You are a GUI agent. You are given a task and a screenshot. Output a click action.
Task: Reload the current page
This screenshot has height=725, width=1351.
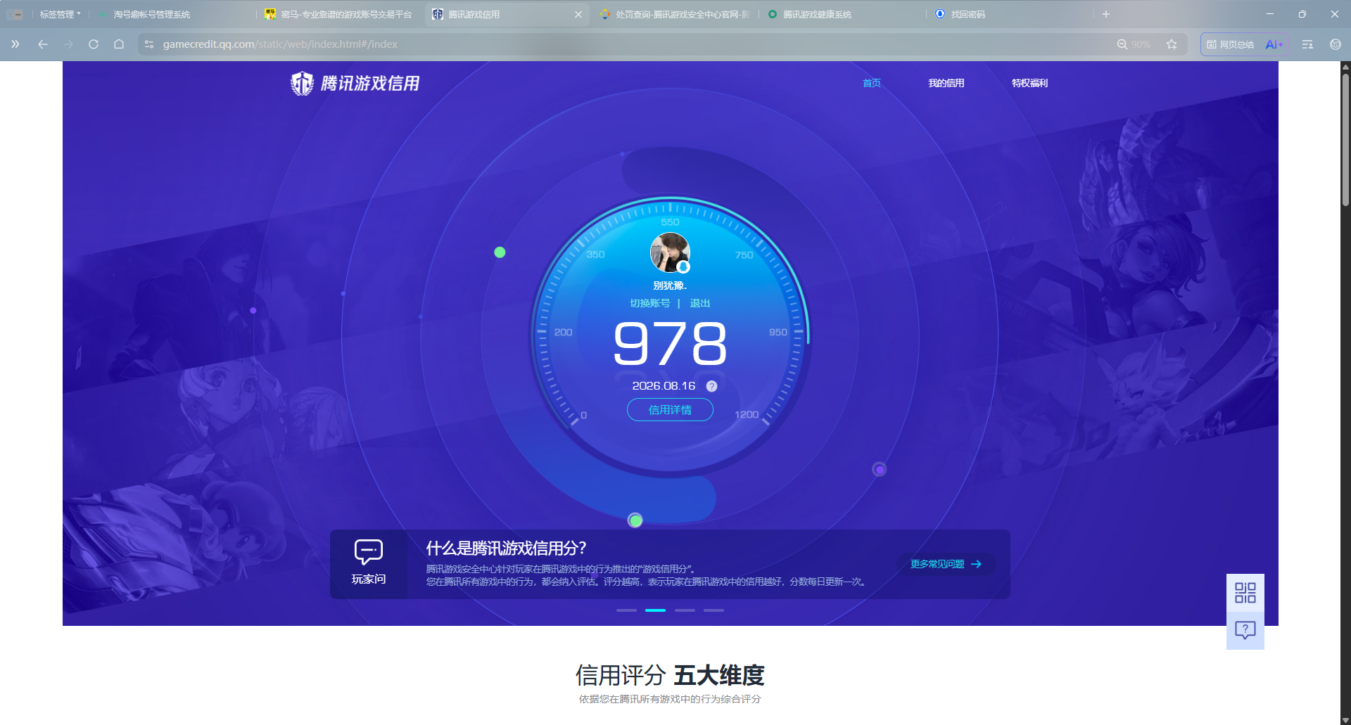point(94,44)
